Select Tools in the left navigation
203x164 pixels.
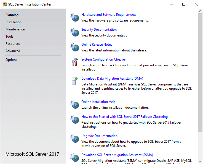pyautogui.click(x=9, y=37)
